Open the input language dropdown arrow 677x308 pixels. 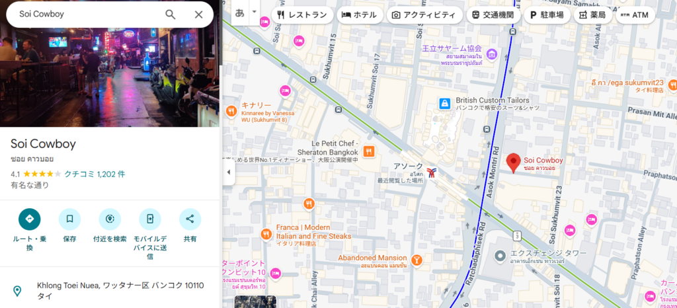(255, 12)
